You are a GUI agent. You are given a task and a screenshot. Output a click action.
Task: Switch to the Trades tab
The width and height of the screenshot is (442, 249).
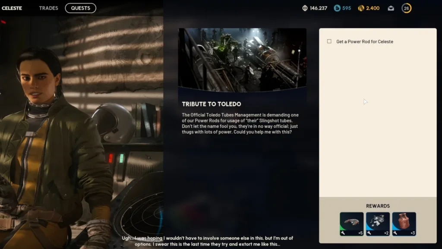pyautogui.click(x=48, y=8)
